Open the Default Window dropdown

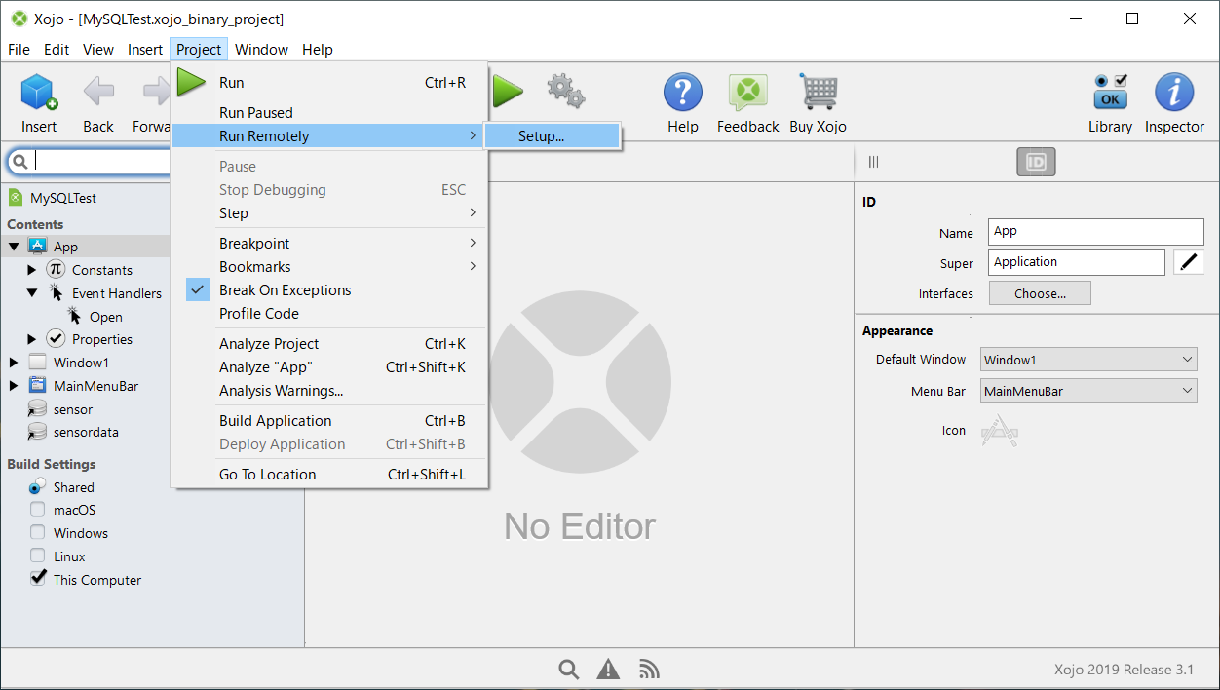[1088, 360]
